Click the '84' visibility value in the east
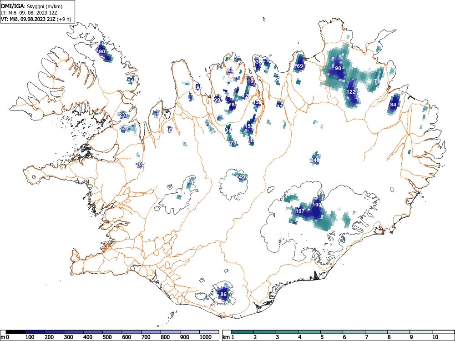 click(393, 105)
